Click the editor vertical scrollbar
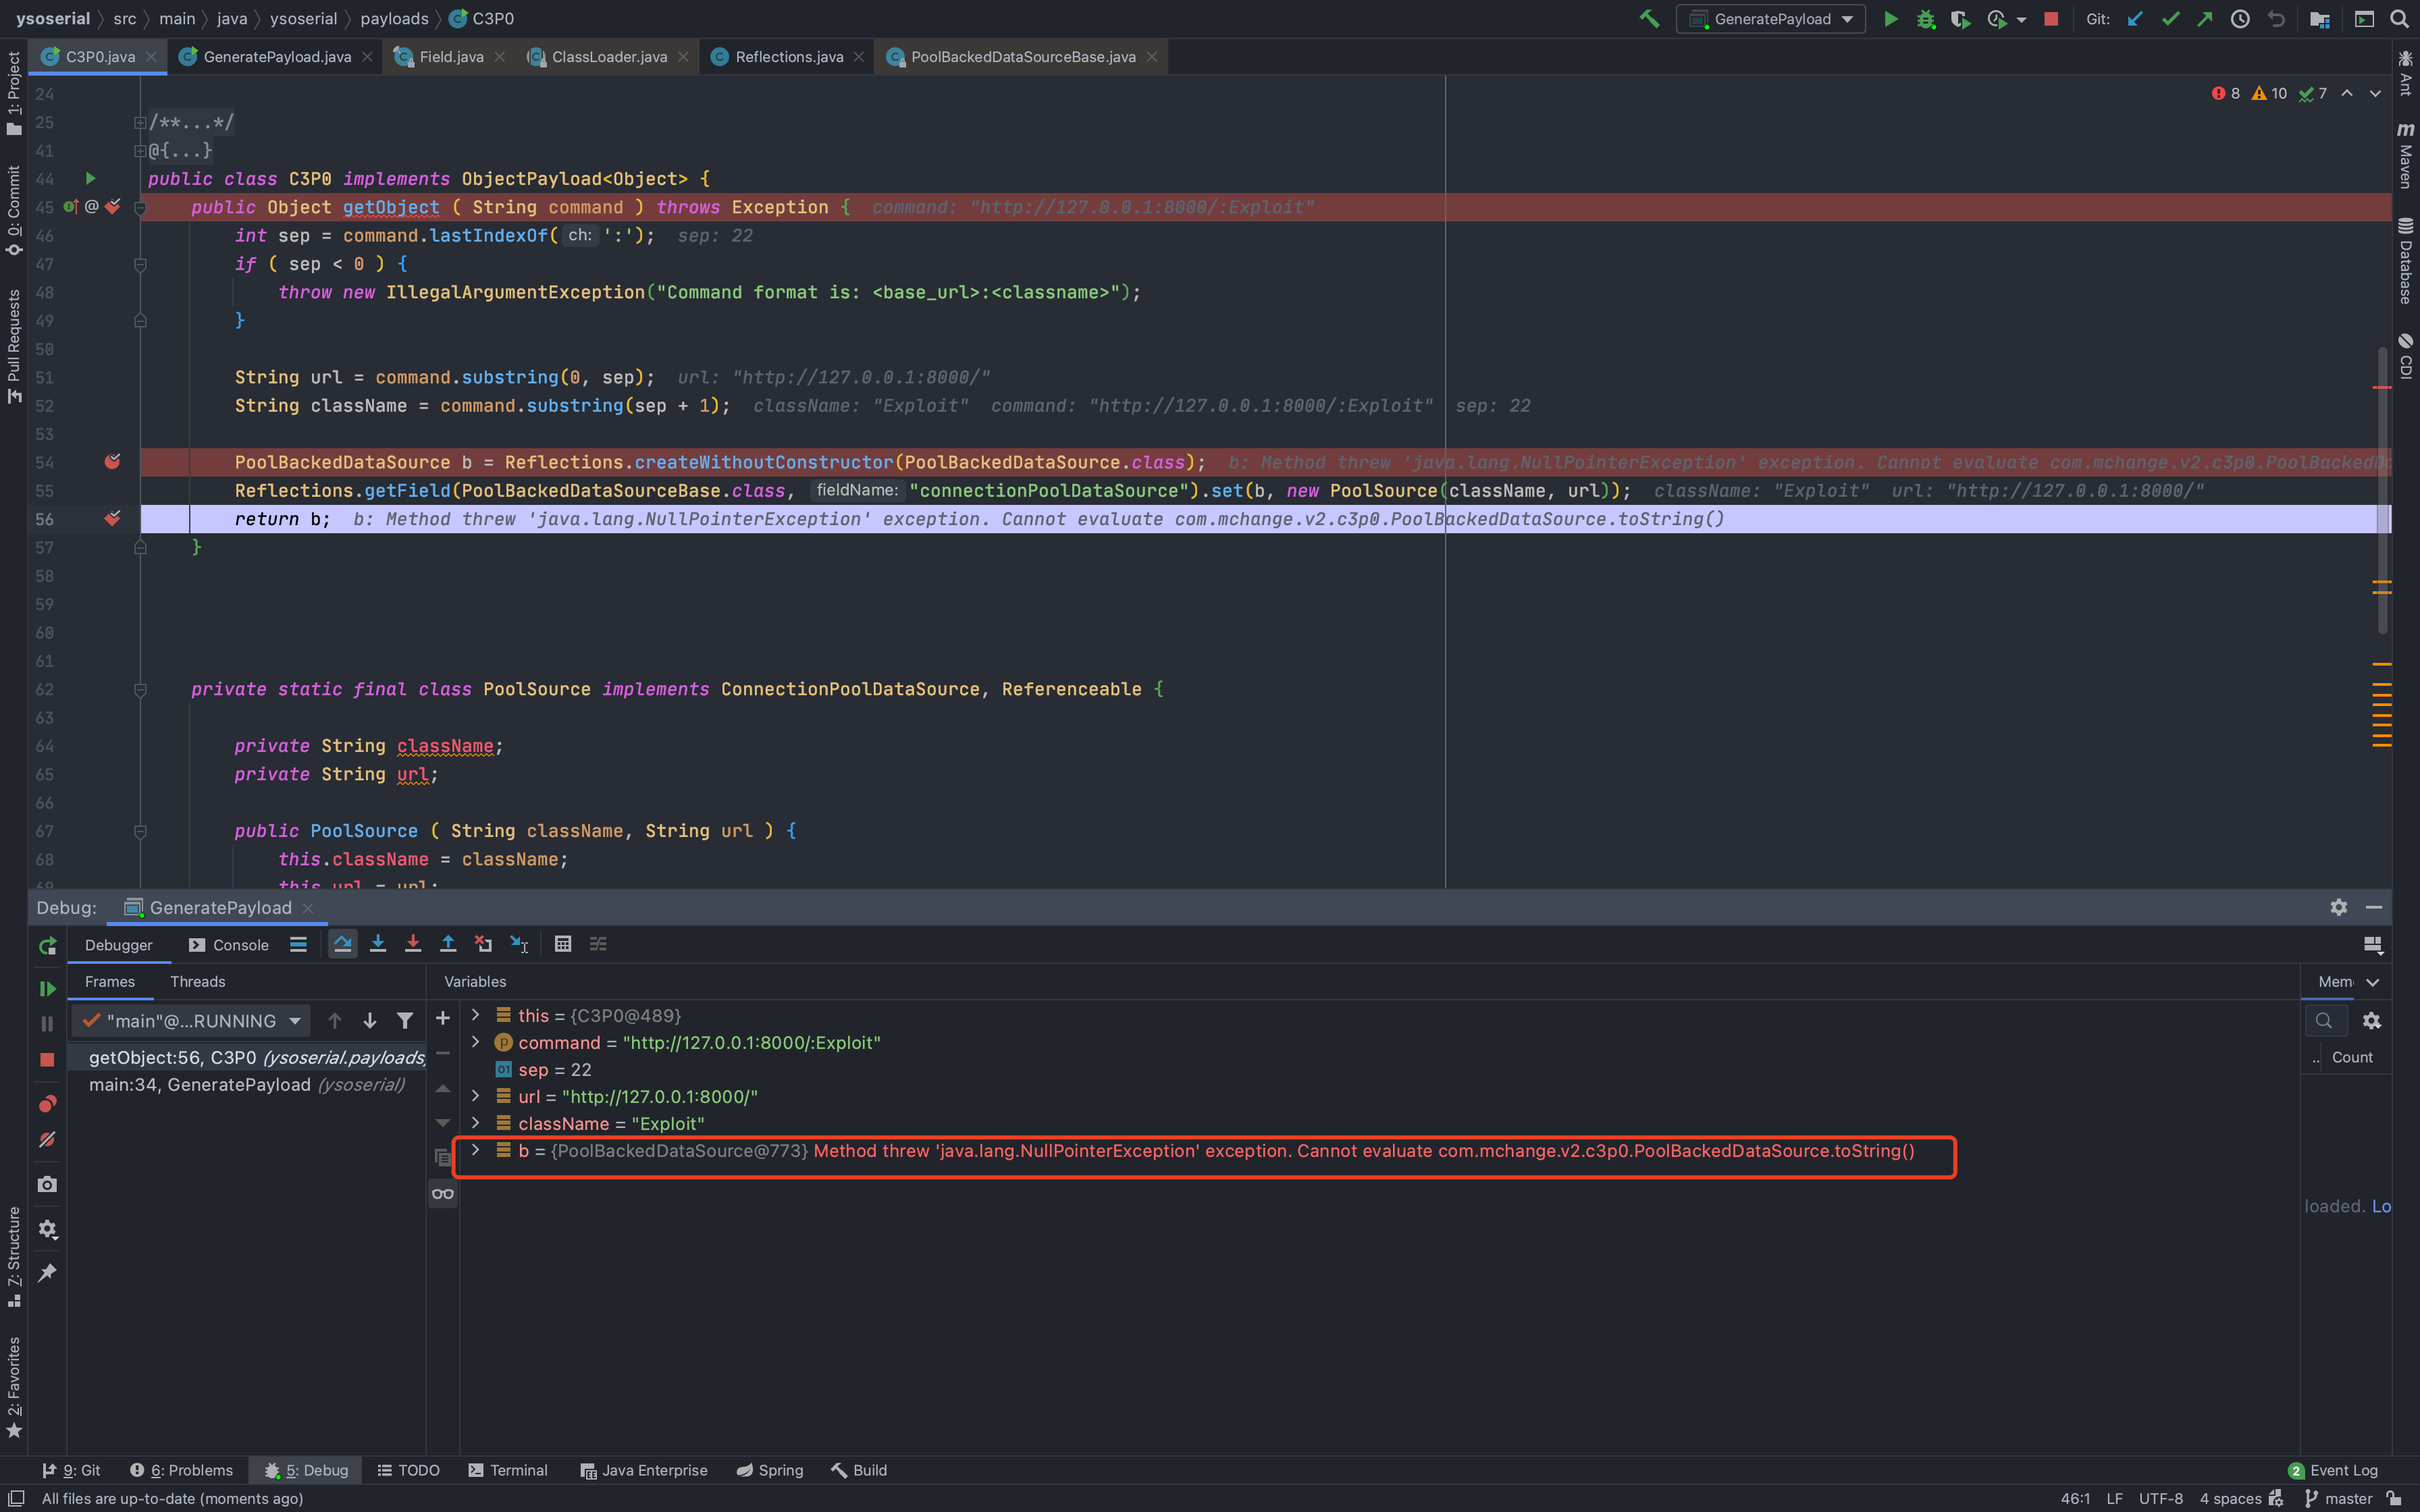Viewport: 2420px width, 1512px height. [x=2382, y=490]
